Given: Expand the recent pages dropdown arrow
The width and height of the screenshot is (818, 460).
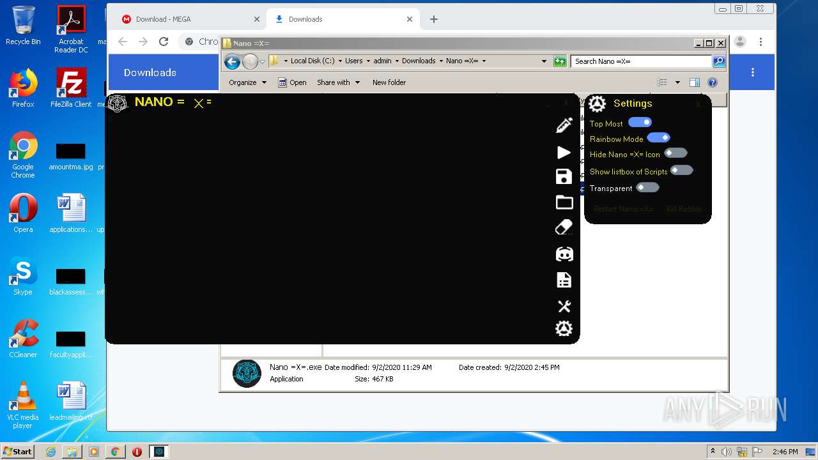Looking at the screenshot, I should pos(262,62).
